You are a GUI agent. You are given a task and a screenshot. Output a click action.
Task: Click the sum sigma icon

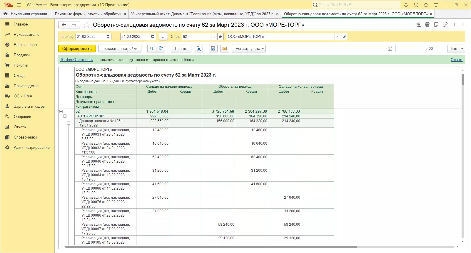390,49
